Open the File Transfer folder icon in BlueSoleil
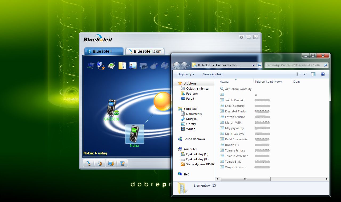This screenshot has height=202, width=341. [x=122, y=65]
